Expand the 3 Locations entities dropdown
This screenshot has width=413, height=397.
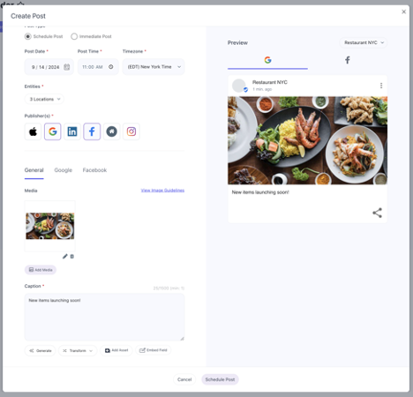tap(44, 99)
